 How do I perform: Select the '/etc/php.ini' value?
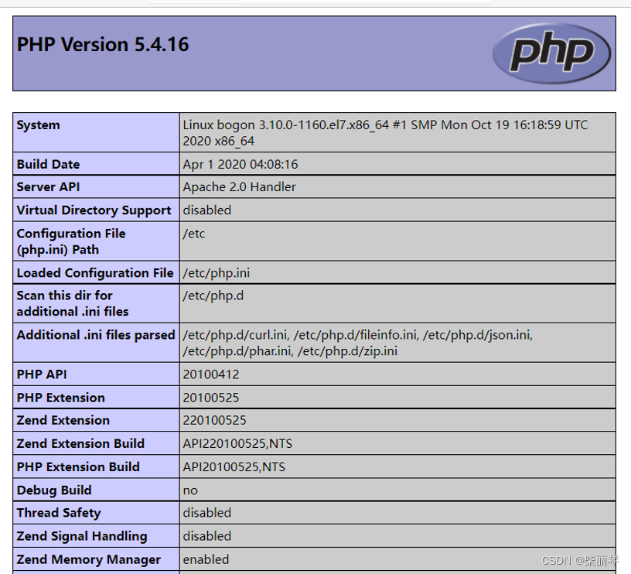[216, 273]
